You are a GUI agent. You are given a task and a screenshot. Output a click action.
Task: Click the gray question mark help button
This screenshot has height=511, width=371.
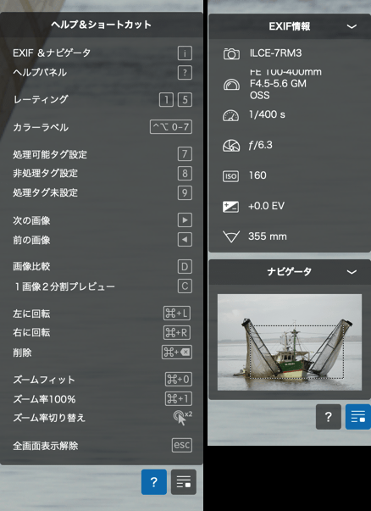tap(329, 417)
